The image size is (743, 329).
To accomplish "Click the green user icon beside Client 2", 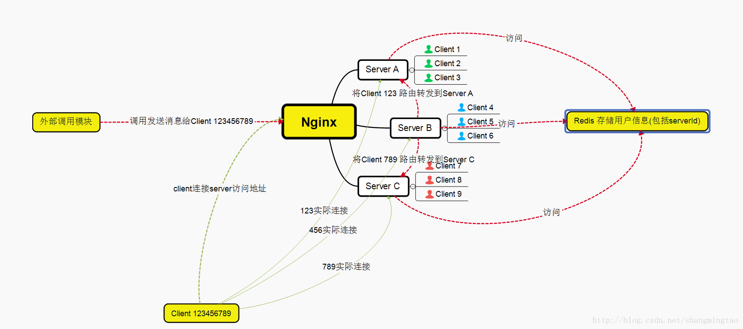I will click(428, 64).
